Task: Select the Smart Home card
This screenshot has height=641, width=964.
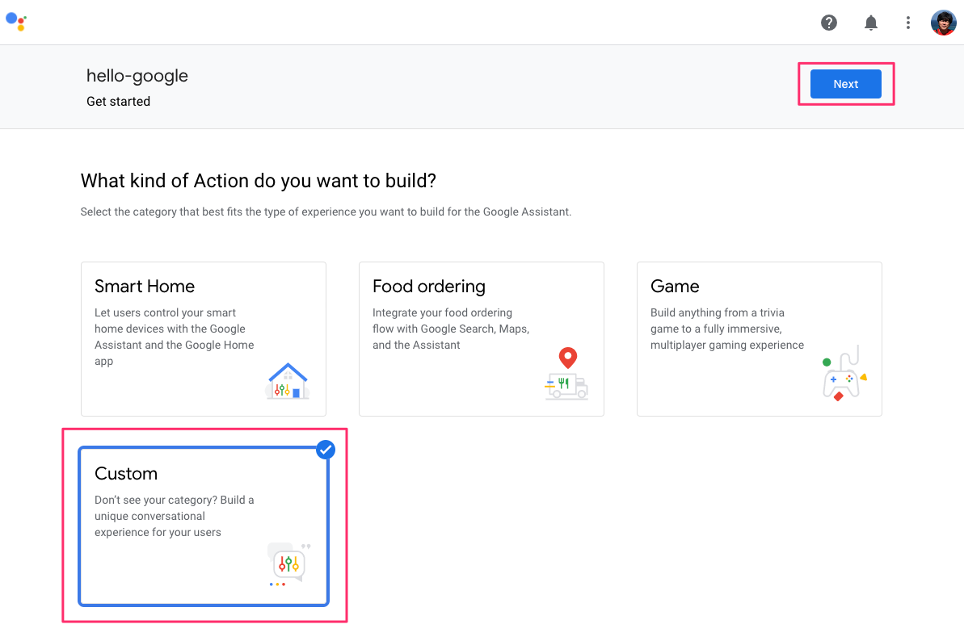Action: click(x=204, y=339)
